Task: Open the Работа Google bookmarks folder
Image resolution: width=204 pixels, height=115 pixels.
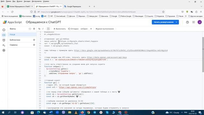Action: pyautogui.click(x=125, y=16)
